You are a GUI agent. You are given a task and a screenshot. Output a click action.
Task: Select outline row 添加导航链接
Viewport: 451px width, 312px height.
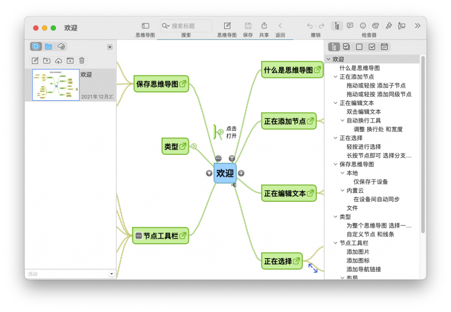[364, 269]
